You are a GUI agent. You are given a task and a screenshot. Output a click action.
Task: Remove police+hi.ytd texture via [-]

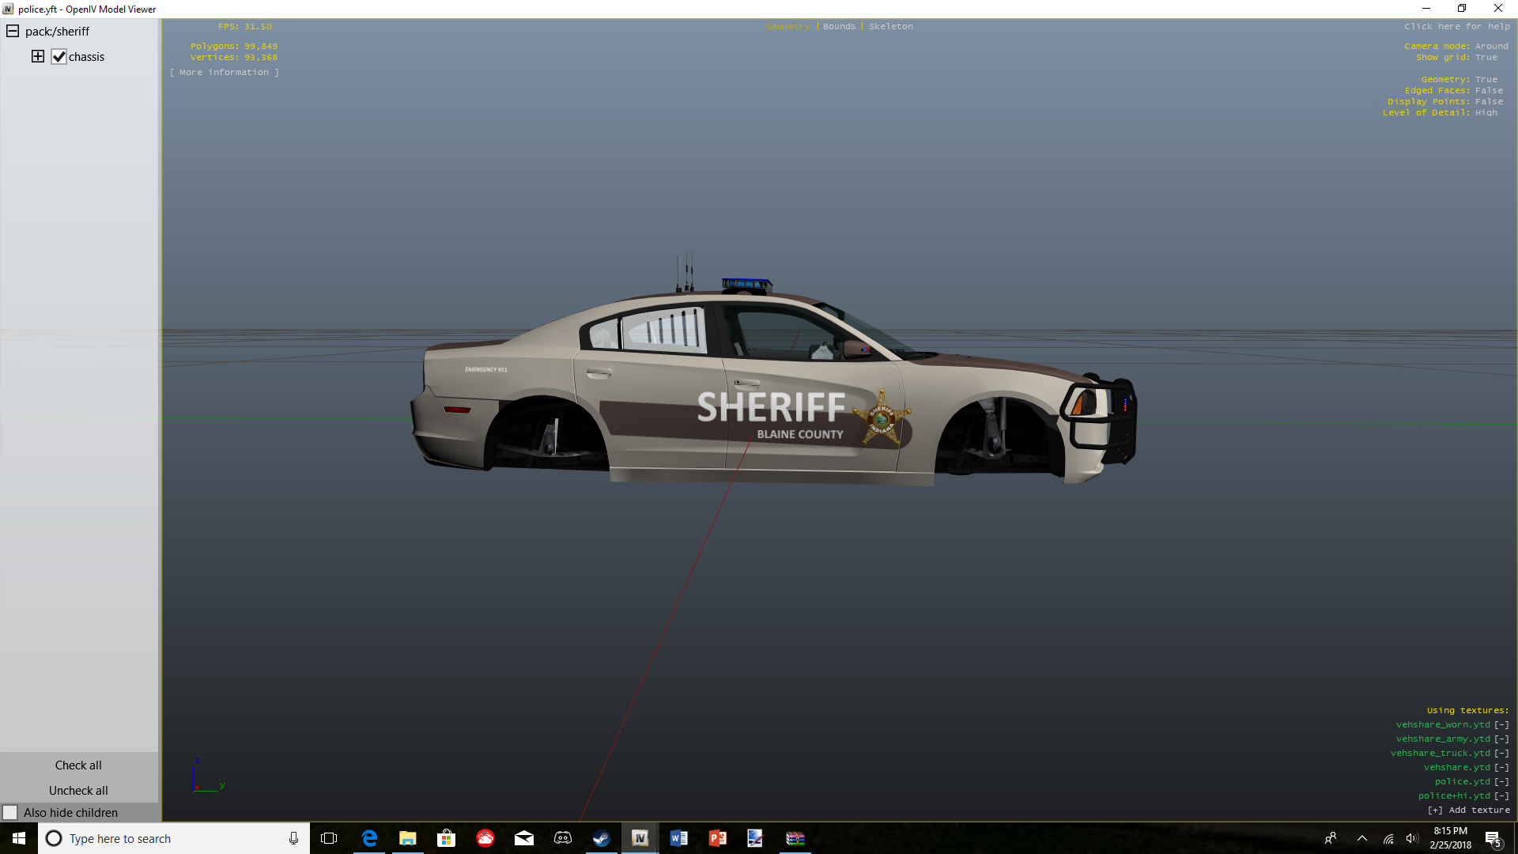pos(1501,795)
